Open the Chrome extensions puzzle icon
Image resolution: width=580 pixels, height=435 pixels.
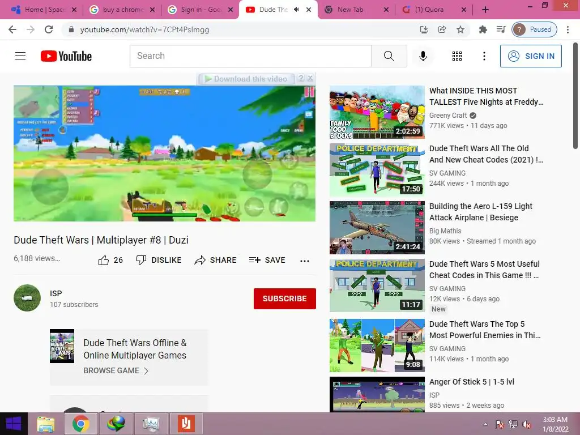[483, 29]
